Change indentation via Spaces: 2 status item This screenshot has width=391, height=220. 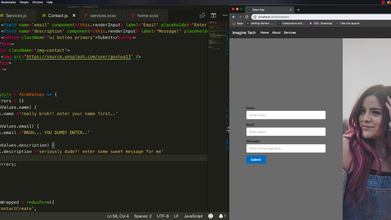click(x=143, y=216)
